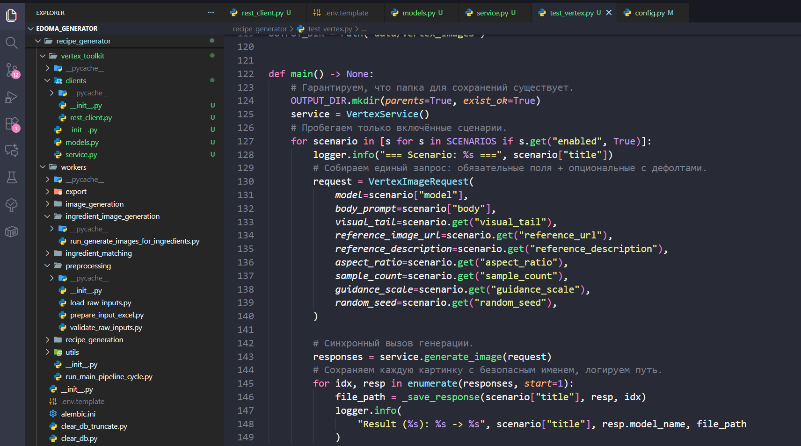Open the Extensions view with badge 1

(12, 124)
